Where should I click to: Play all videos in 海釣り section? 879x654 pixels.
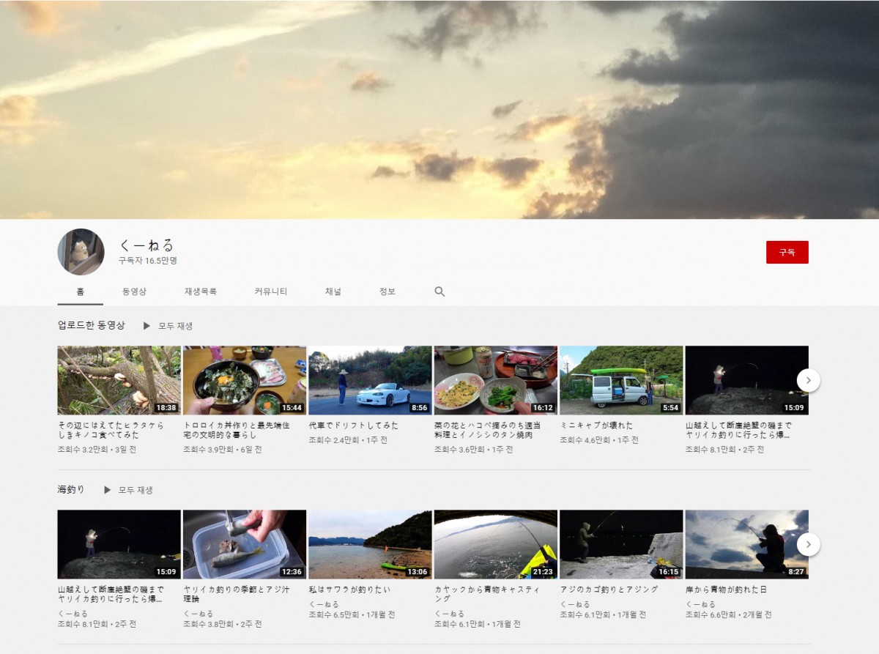click(x=129, y=490)
